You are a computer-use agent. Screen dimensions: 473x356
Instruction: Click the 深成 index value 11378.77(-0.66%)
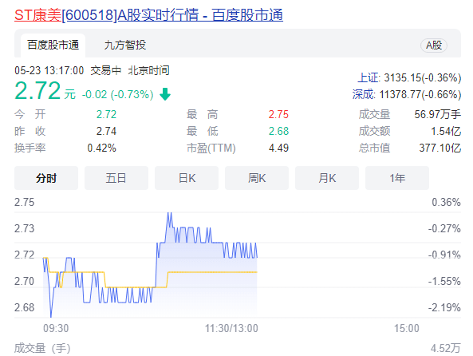pyautogui.click(x=420, y=94)
